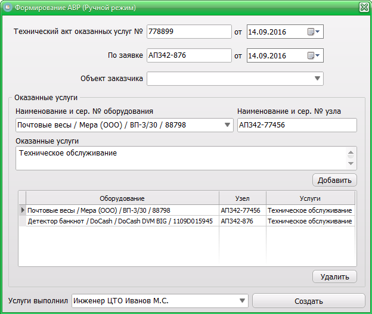The width and height of the screenshot is (372, 314).
Task: Expand the Объект заказчика dropdown
Action: (x=317, y=79)
